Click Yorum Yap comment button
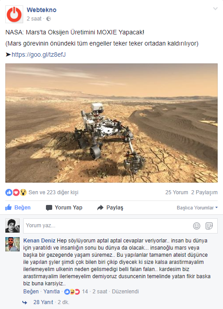 64,208
